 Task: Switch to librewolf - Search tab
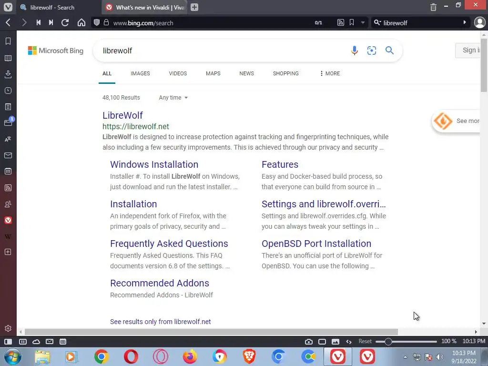coord(59,7)
